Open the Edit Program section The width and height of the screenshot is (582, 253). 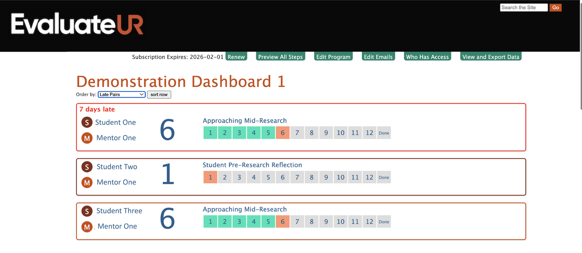coord(333,57)
